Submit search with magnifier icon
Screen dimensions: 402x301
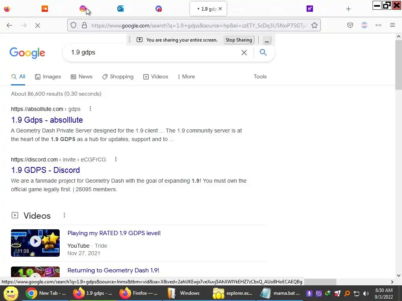pos(263,53)
